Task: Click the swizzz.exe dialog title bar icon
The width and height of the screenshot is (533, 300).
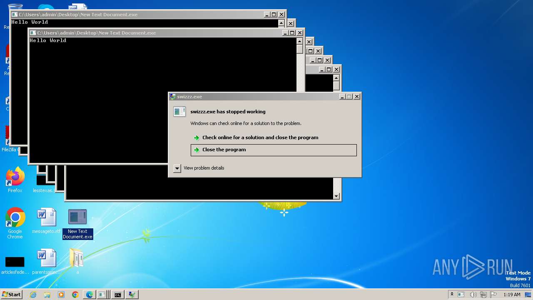Action: 173,97
